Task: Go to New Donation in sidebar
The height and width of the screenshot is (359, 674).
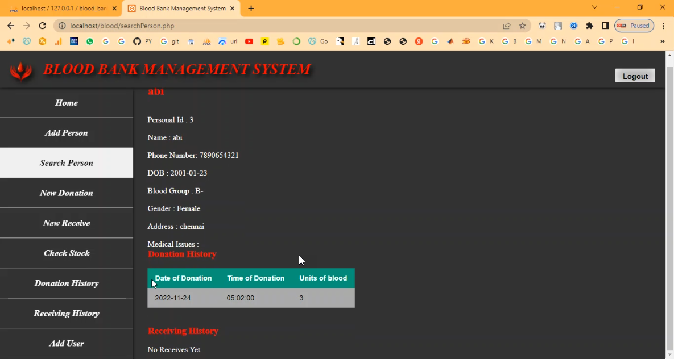Action: click(x=67, y=193)
